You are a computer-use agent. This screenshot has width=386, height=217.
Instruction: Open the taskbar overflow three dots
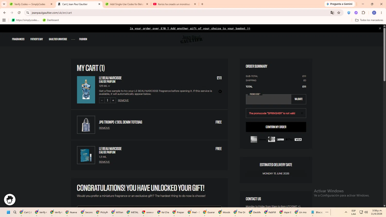[x=327, y=212]
